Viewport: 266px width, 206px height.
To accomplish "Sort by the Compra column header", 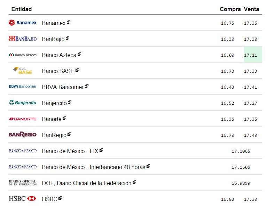I will pos(230,9).
